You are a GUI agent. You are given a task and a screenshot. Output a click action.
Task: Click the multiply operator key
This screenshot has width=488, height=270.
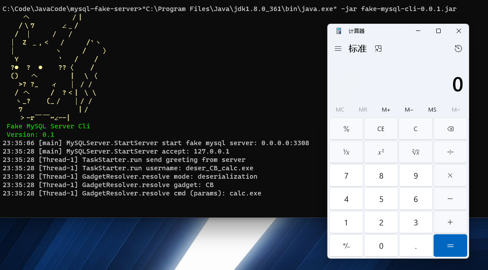450,176
